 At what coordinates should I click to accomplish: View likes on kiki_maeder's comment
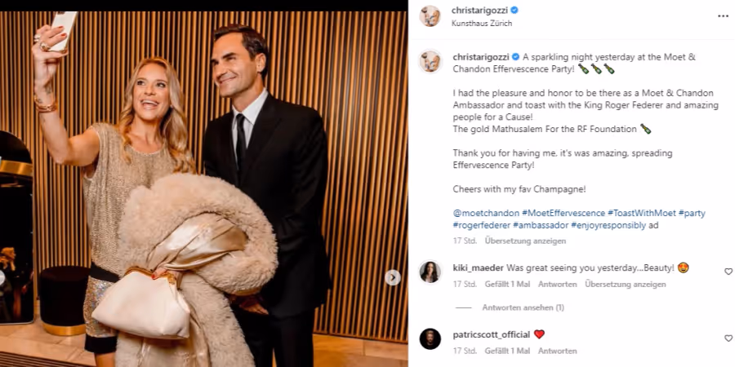[507, 284]
